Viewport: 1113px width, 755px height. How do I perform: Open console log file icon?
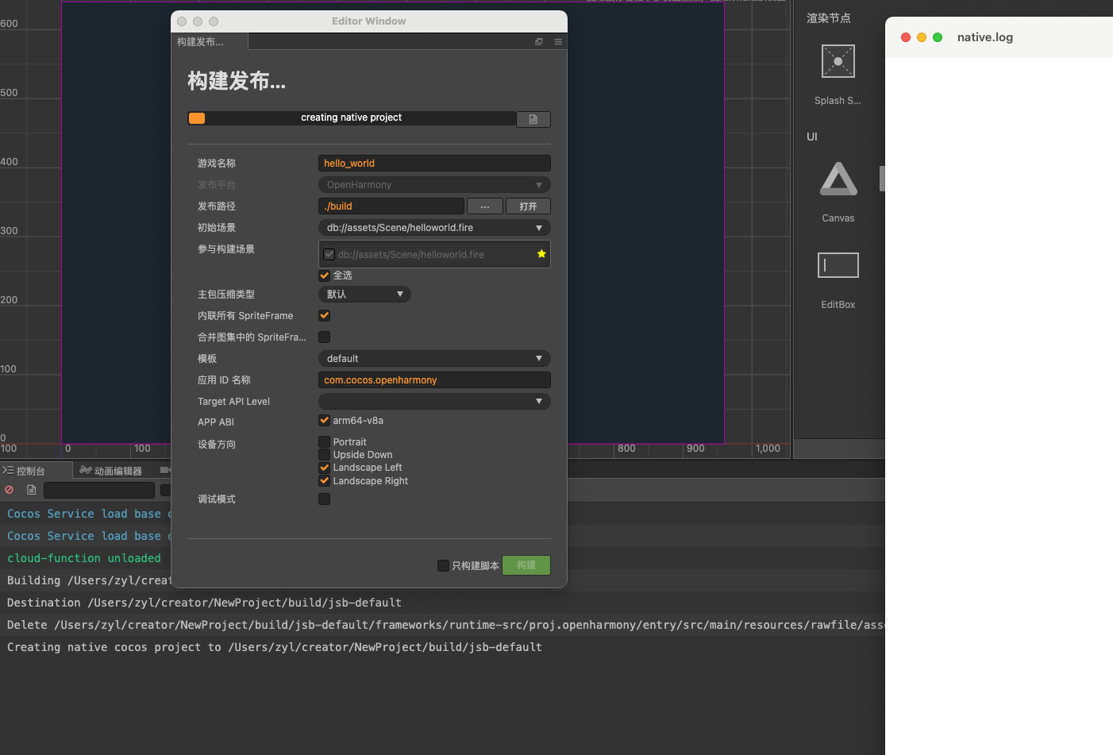coord(32,490)
